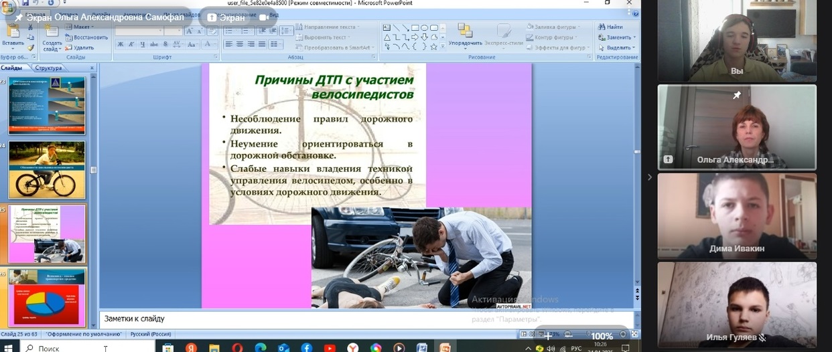Align text right in paragraph group
The height and width of the screenshot is (352, 832).
coord(251,44)
